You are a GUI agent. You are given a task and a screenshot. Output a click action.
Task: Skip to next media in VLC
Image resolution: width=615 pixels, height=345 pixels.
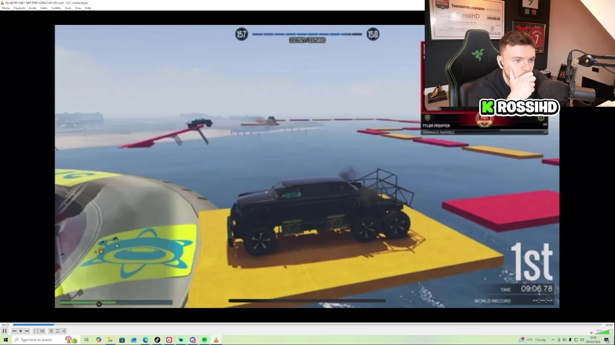(27, 331)
